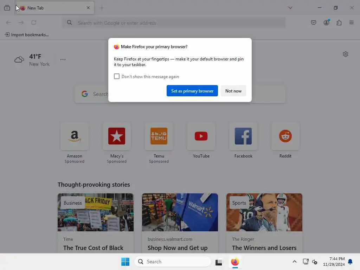This screenshot has width=360, height=270.
Task: Open "The Winners and Losers" headline
Action: coord(264,248)
